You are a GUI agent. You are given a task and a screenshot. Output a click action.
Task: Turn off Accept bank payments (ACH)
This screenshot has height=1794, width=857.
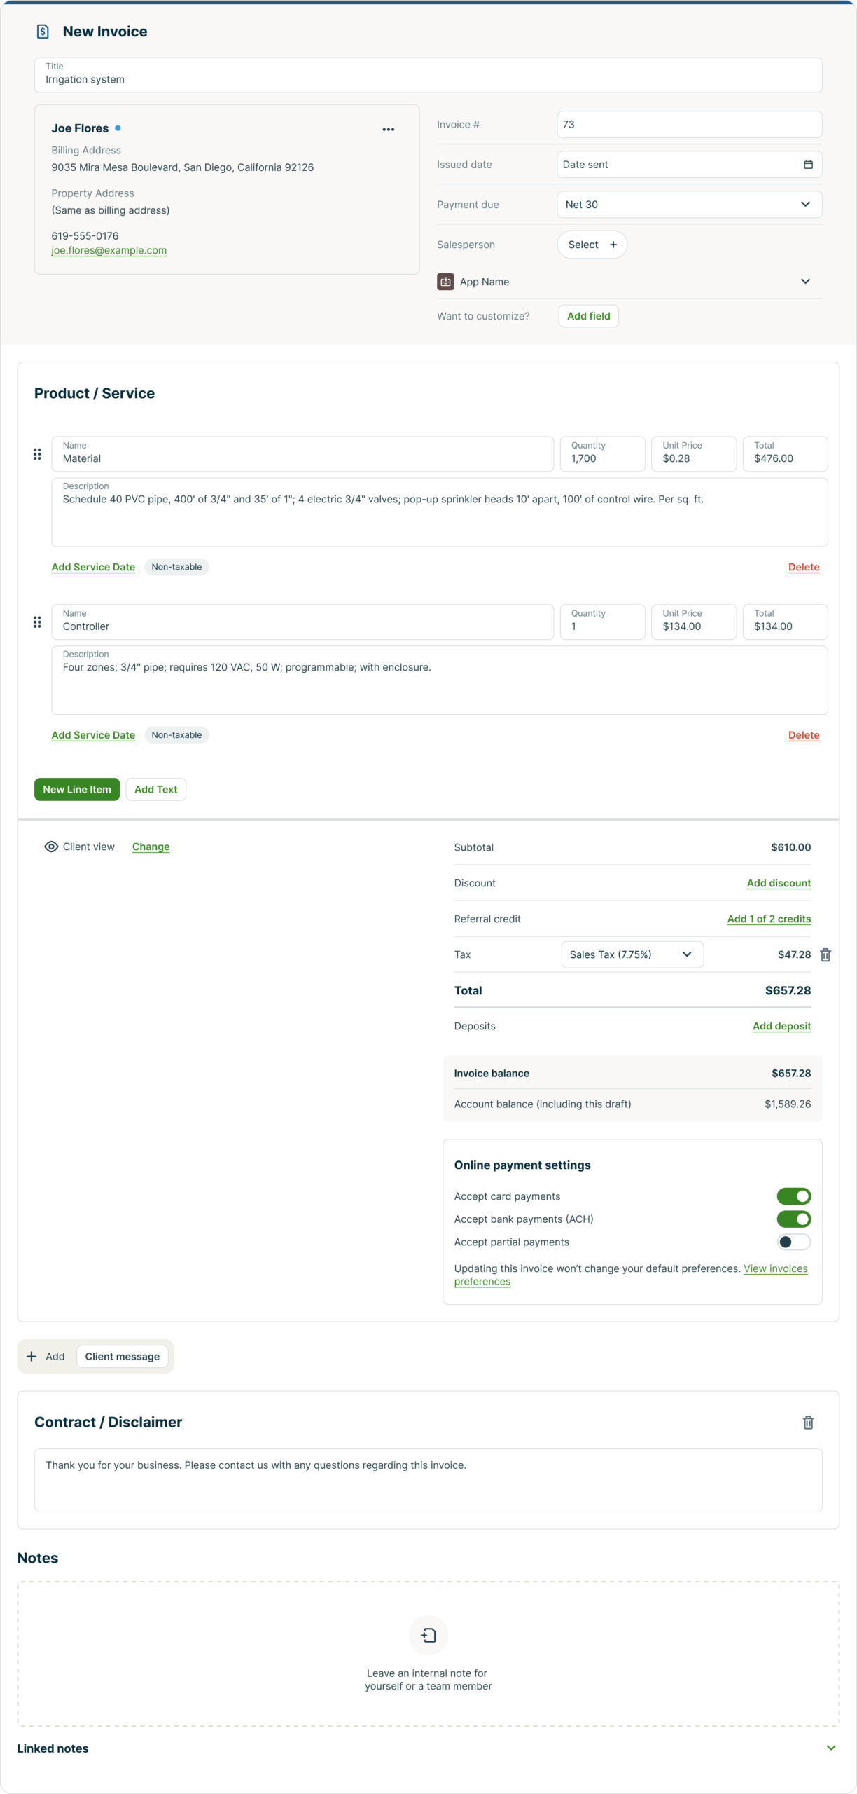coord(793,1219)
